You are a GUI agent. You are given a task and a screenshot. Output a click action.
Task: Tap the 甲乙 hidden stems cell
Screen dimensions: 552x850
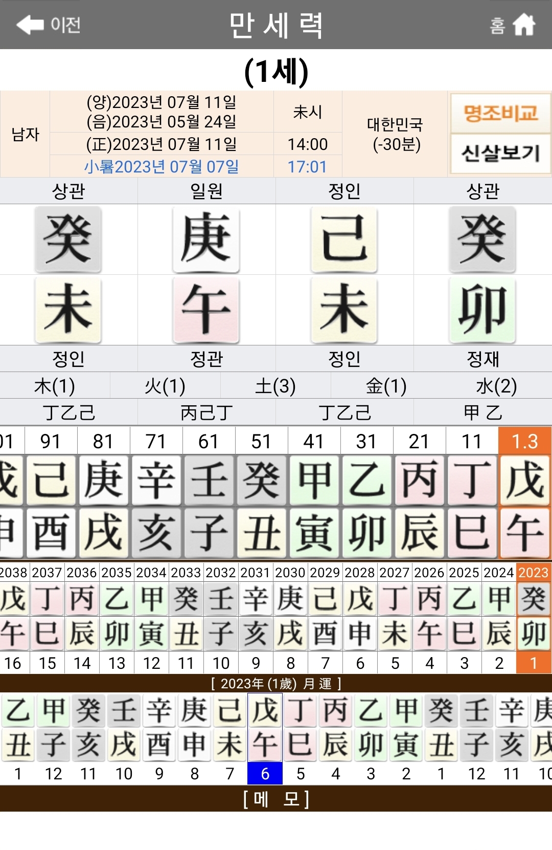[x=482, y=412]
